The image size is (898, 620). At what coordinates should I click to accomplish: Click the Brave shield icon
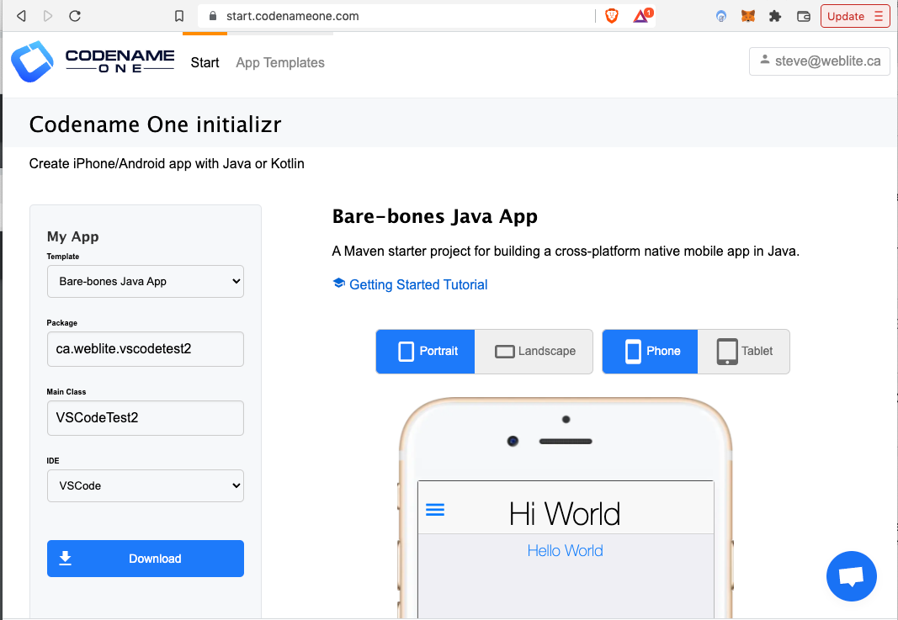[612, 16]
